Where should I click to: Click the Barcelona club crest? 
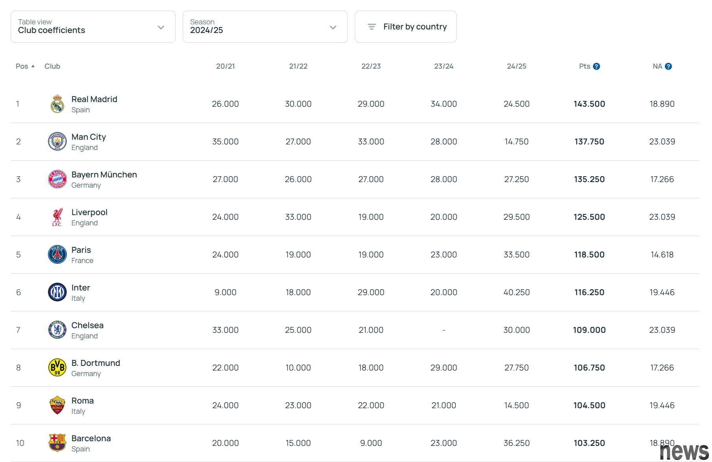tap(57, 443)
